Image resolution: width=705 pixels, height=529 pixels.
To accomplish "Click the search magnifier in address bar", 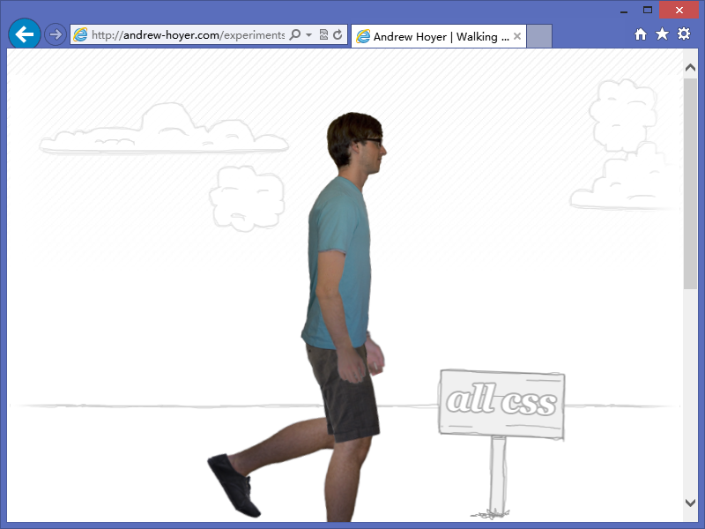I will point(295,34).
